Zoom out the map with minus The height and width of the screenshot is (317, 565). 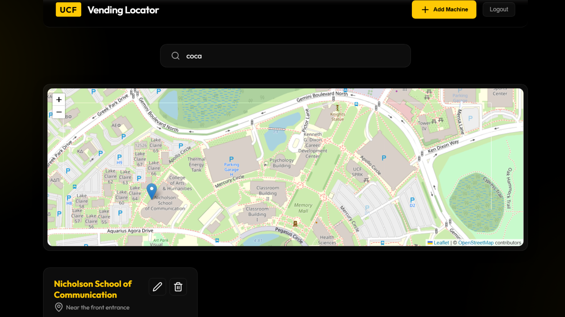59,112
